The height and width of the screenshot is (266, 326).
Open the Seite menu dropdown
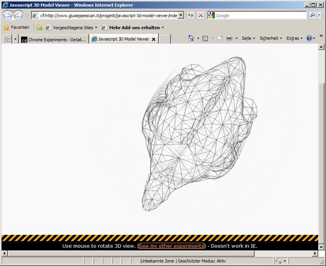coord(248,38)
